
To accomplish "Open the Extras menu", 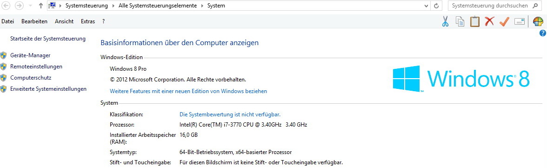I will (88, 21).
